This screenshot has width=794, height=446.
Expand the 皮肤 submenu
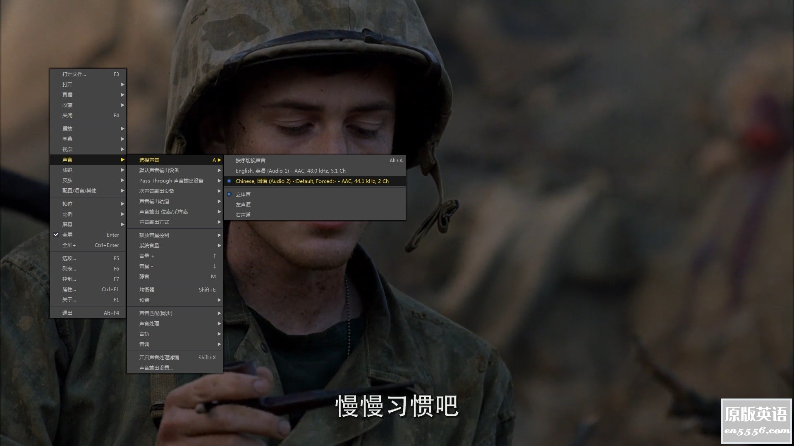[88, 180]
